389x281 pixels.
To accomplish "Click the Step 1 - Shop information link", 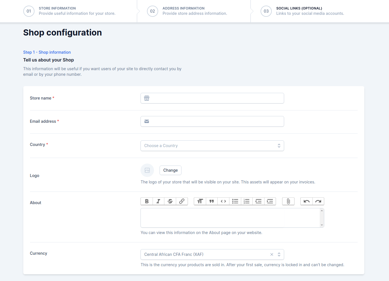I will pyautogui.click(x=47, y=52).
